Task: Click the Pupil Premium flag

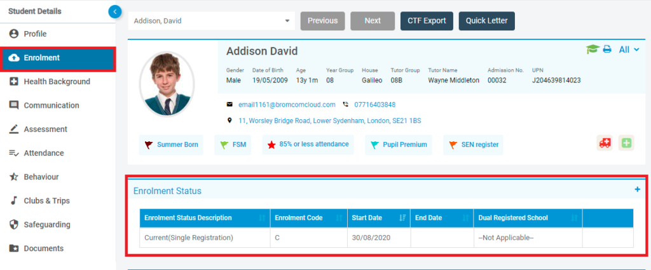Action: [399, 145]
